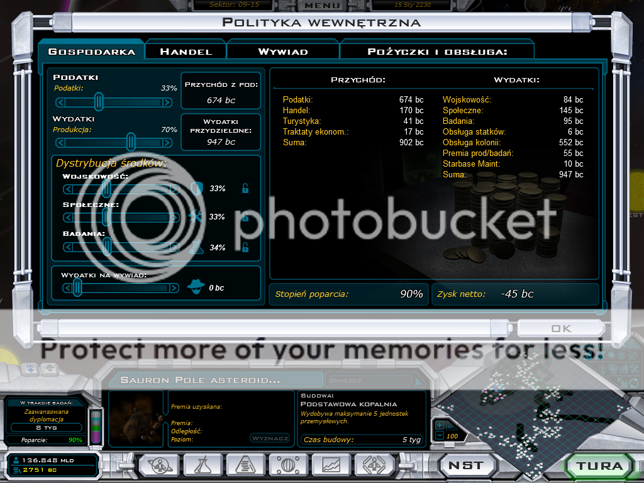The width and height of the screenshot is (644, 483).
Task: Raise Społeczne using its right arrow
Action: click(175, 217)
